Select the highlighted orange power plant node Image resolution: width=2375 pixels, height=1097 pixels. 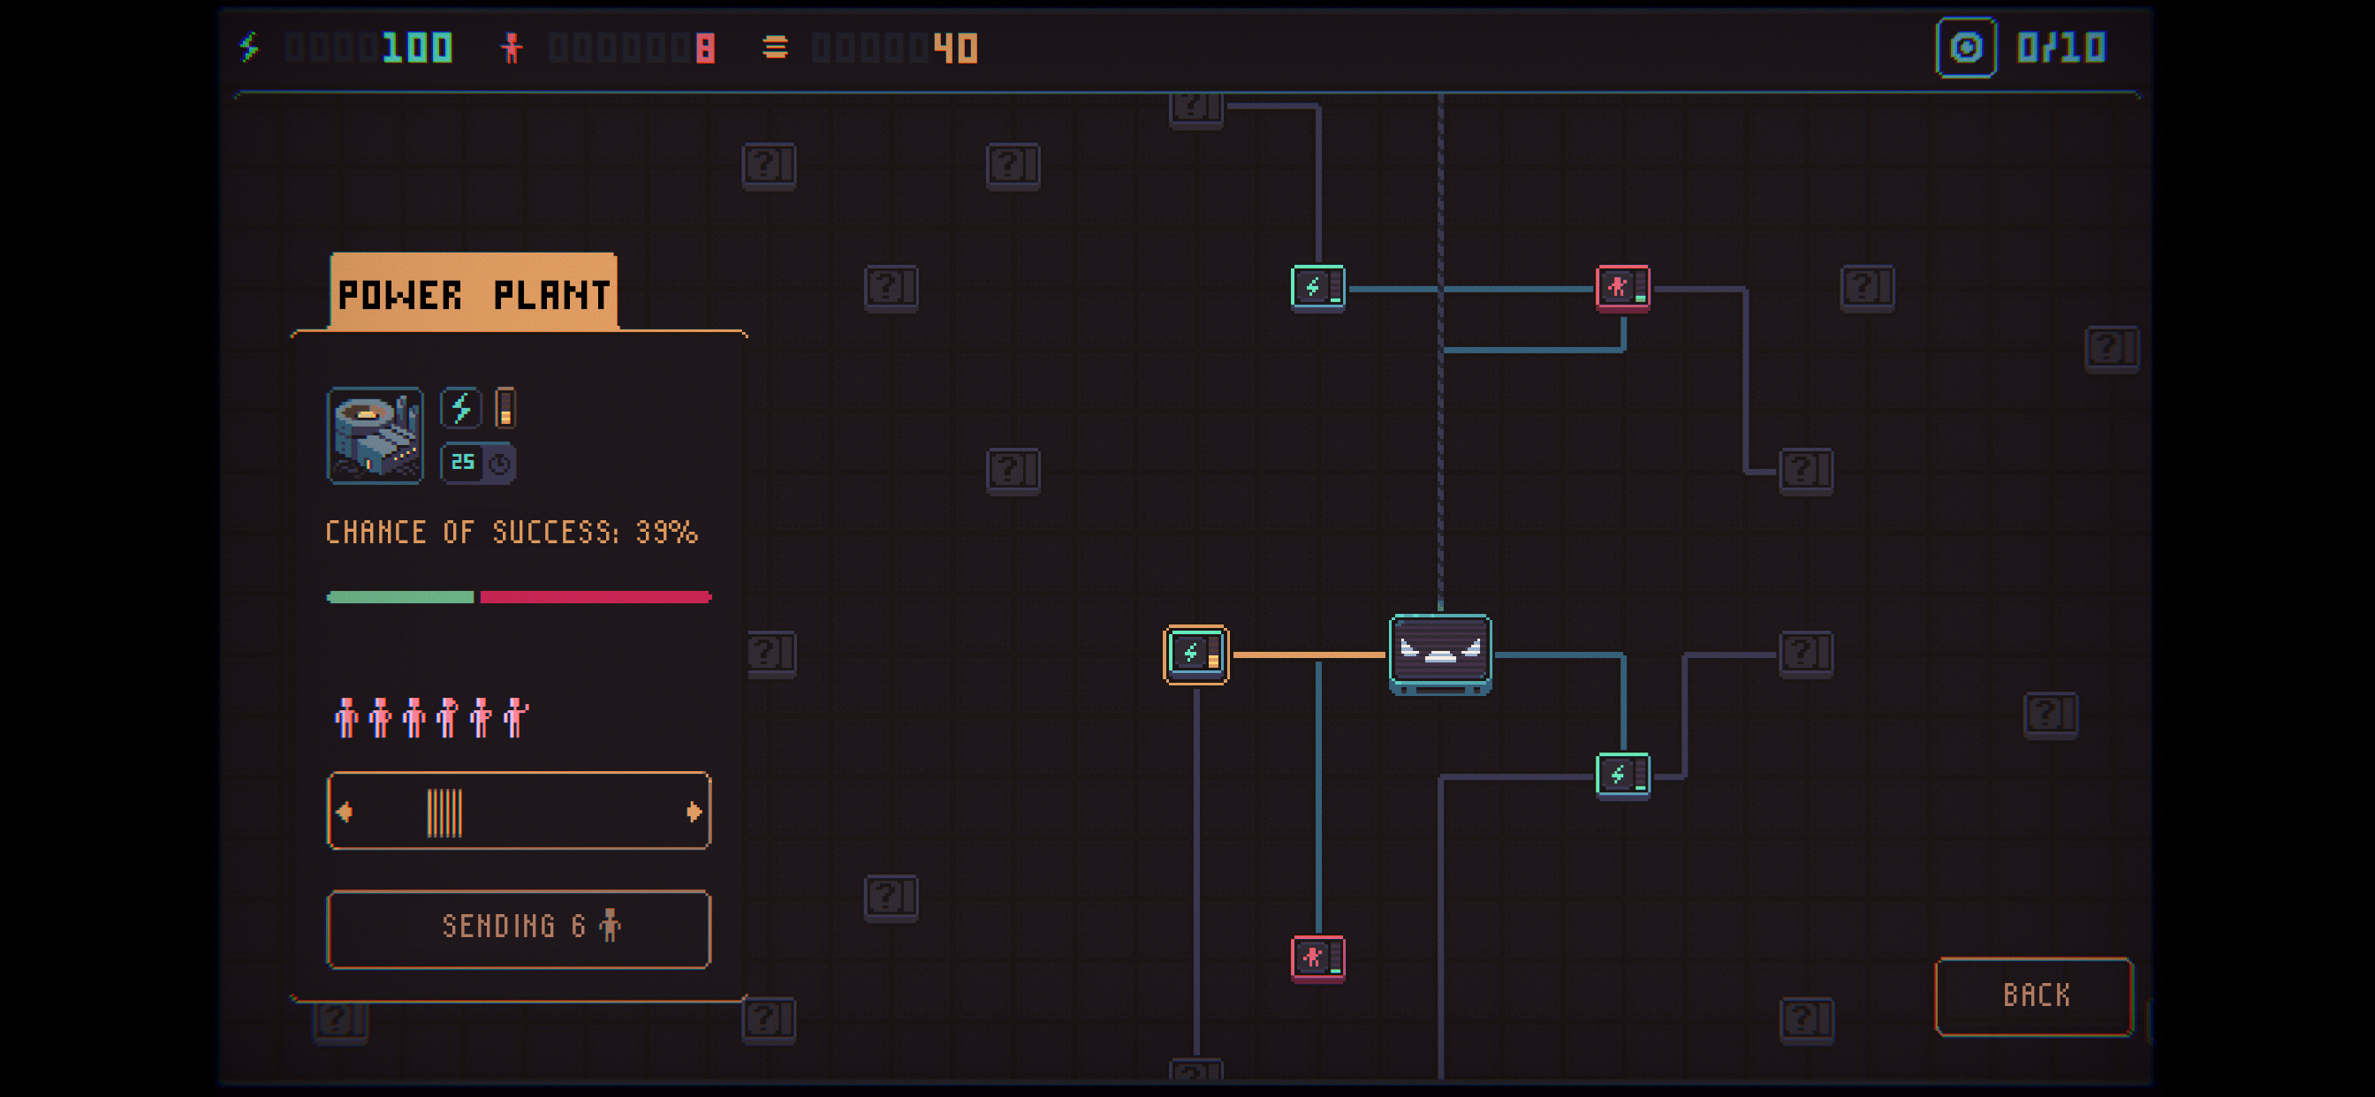[1195, 654]
